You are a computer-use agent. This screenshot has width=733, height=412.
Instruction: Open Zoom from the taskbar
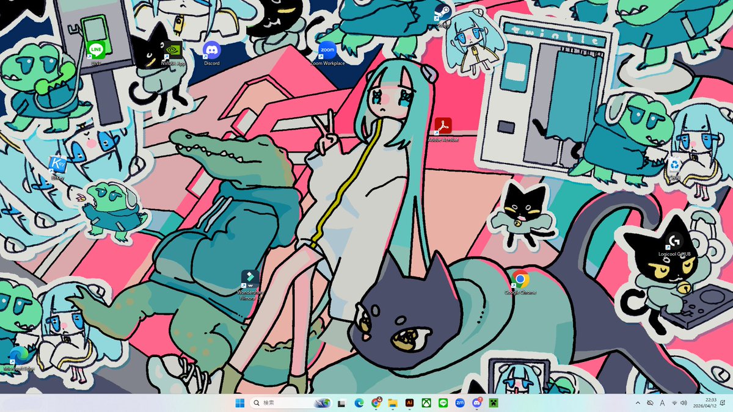click(x=460, y=403)
